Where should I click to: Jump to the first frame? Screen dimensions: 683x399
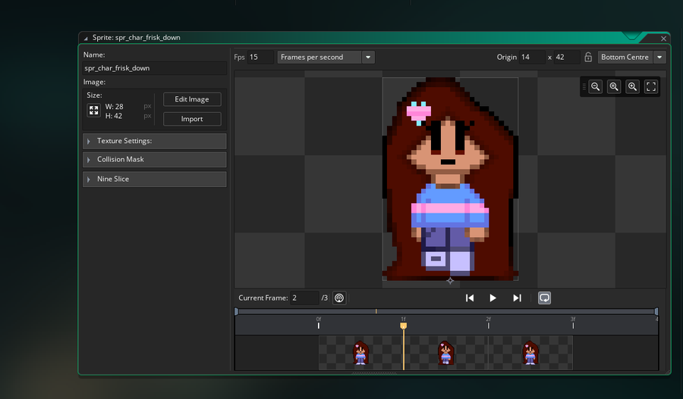[x=470, y=298]
